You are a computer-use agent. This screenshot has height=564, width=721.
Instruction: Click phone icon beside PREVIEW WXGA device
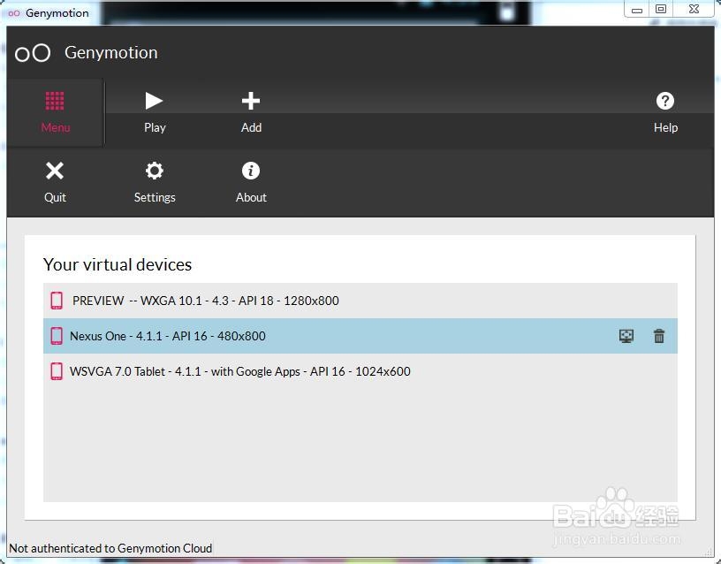57,301
